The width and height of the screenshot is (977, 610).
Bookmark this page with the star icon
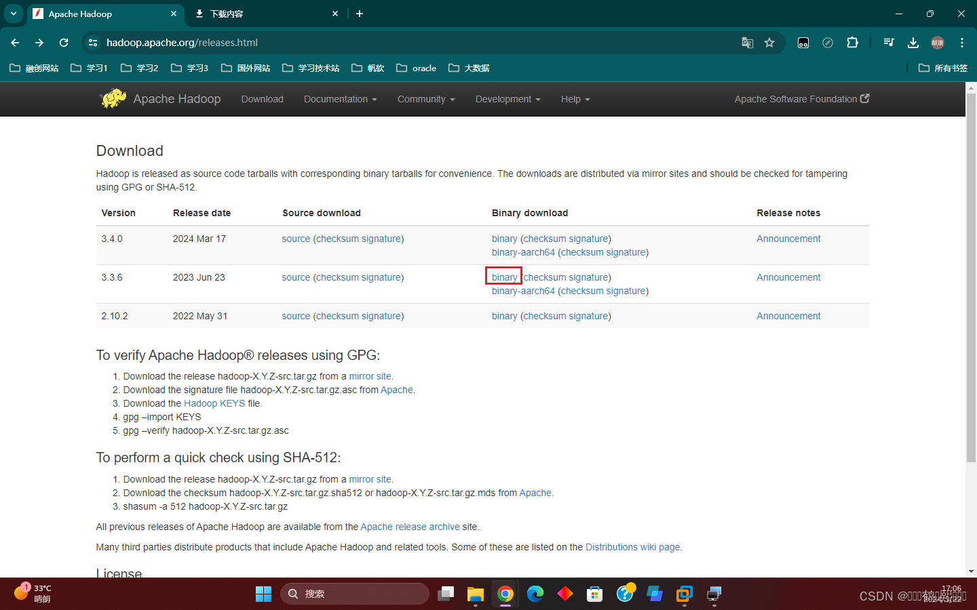(x=769, y=43)
